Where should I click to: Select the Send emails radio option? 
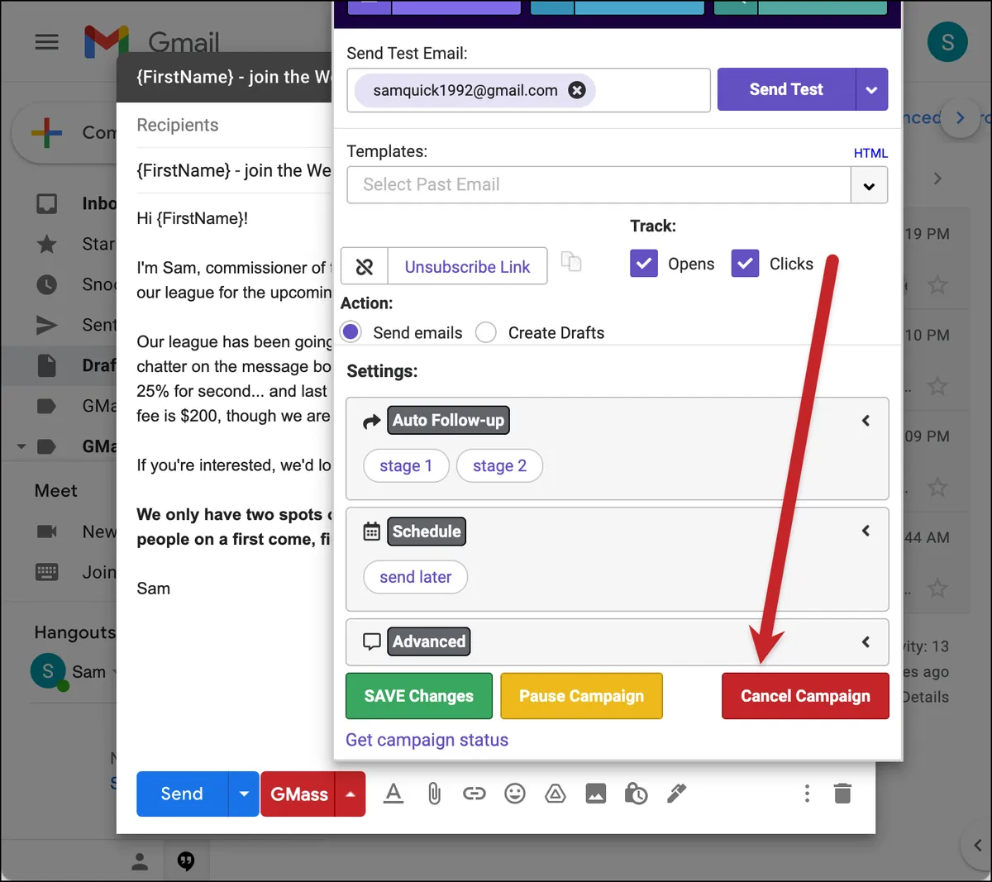click(351, 332)
